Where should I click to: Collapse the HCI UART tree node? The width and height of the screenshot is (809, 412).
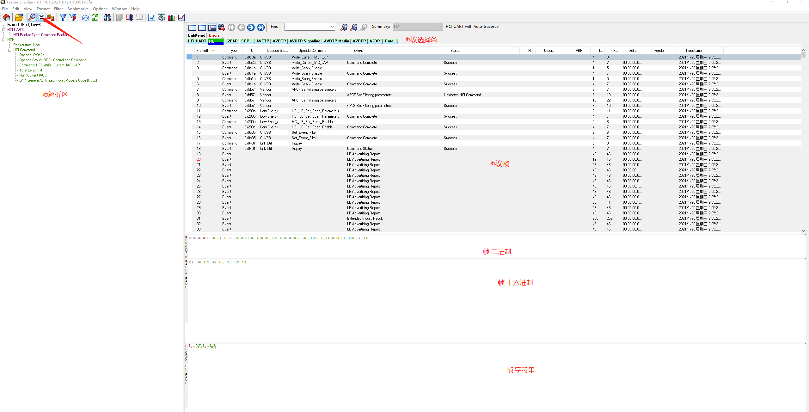click(4, 30)
